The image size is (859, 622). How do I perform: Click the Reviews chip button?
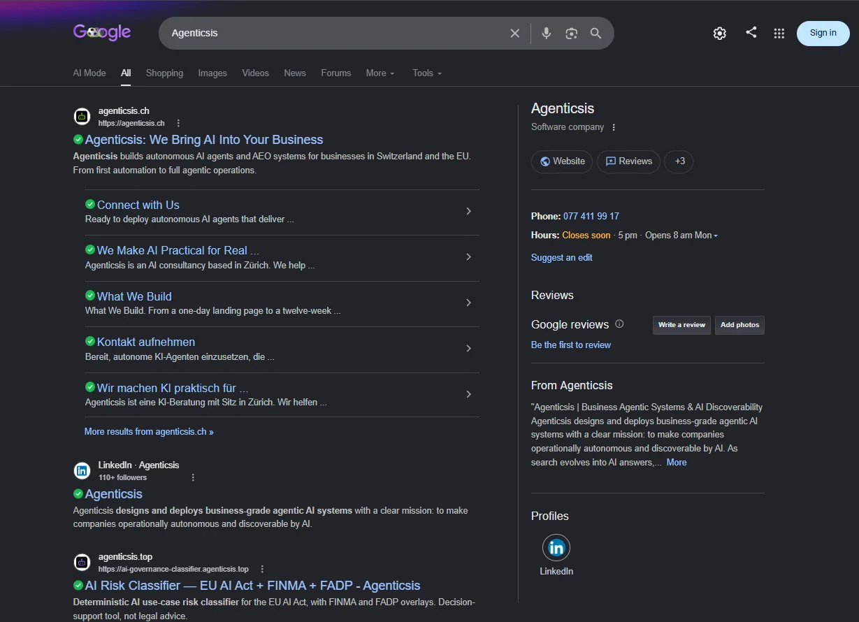coord(628,161)
